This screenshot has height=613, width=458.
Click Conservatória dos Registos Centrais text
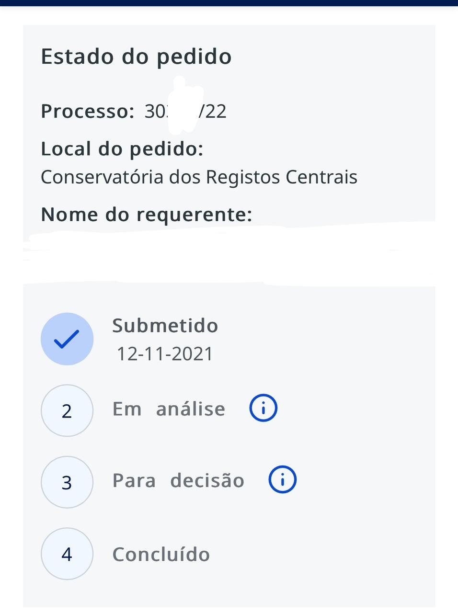coord(199,177)
